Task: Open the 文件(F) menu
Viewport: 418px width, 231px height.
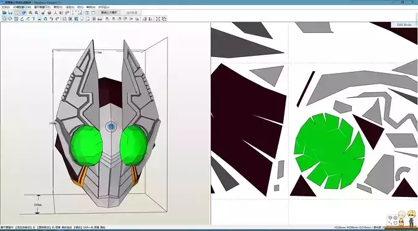Action: click(x=6, y=7)
